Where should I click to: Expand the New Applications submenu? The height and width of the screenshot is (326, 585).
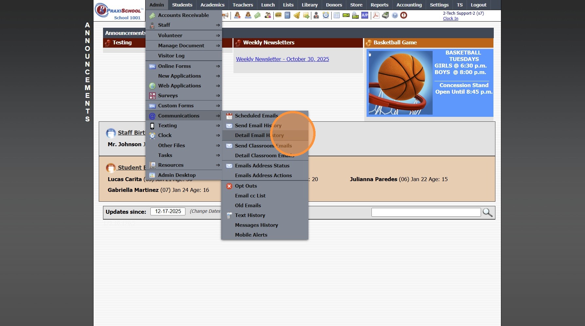[184, 76]
